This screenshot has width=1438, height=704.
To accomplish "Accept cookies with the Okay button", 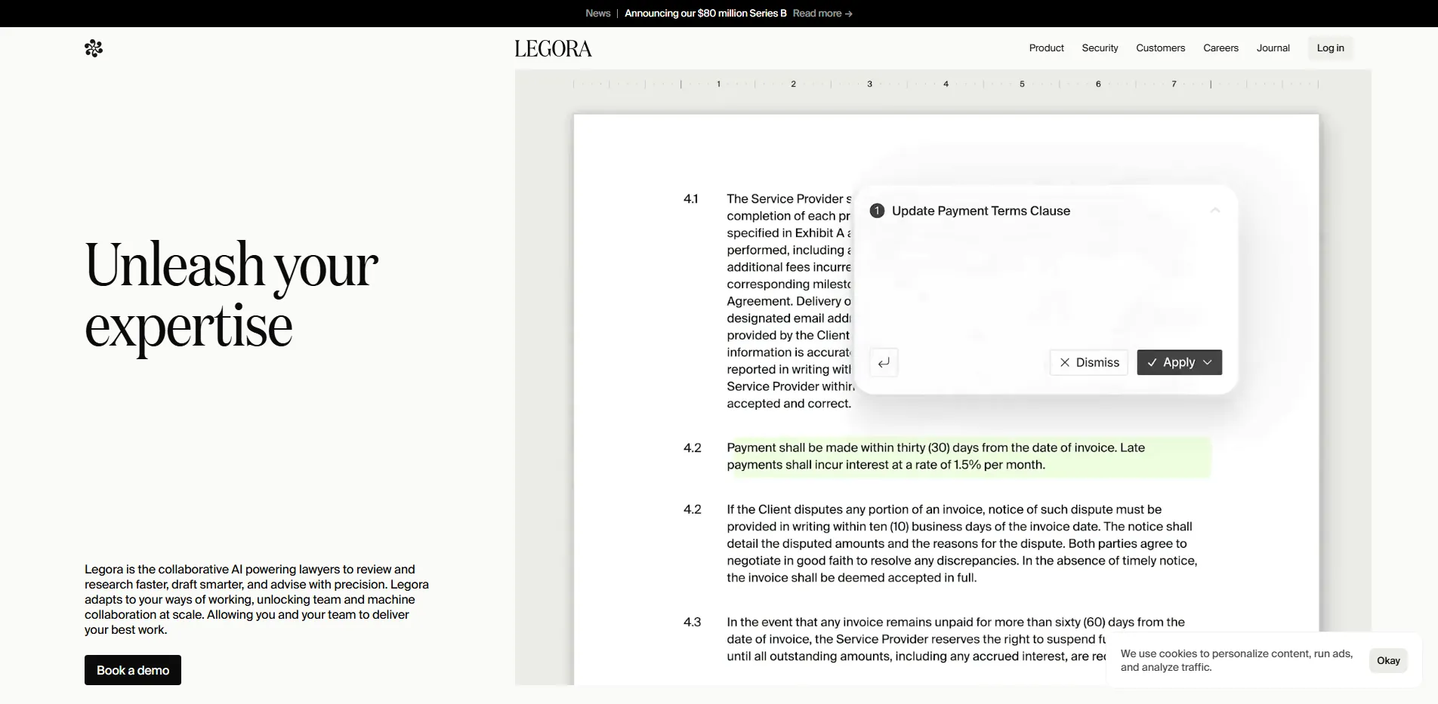I will [x=1388, y=660].
